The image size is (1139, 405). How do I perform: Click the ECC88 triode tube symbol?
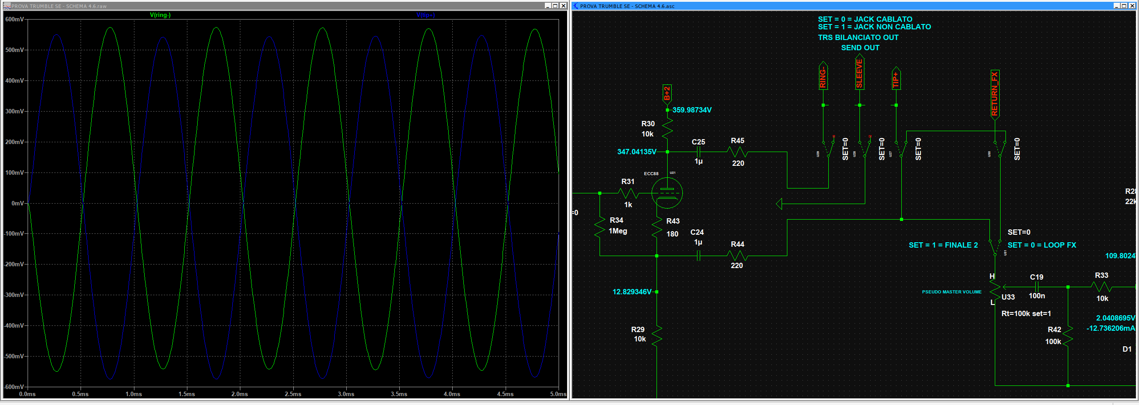667,193
